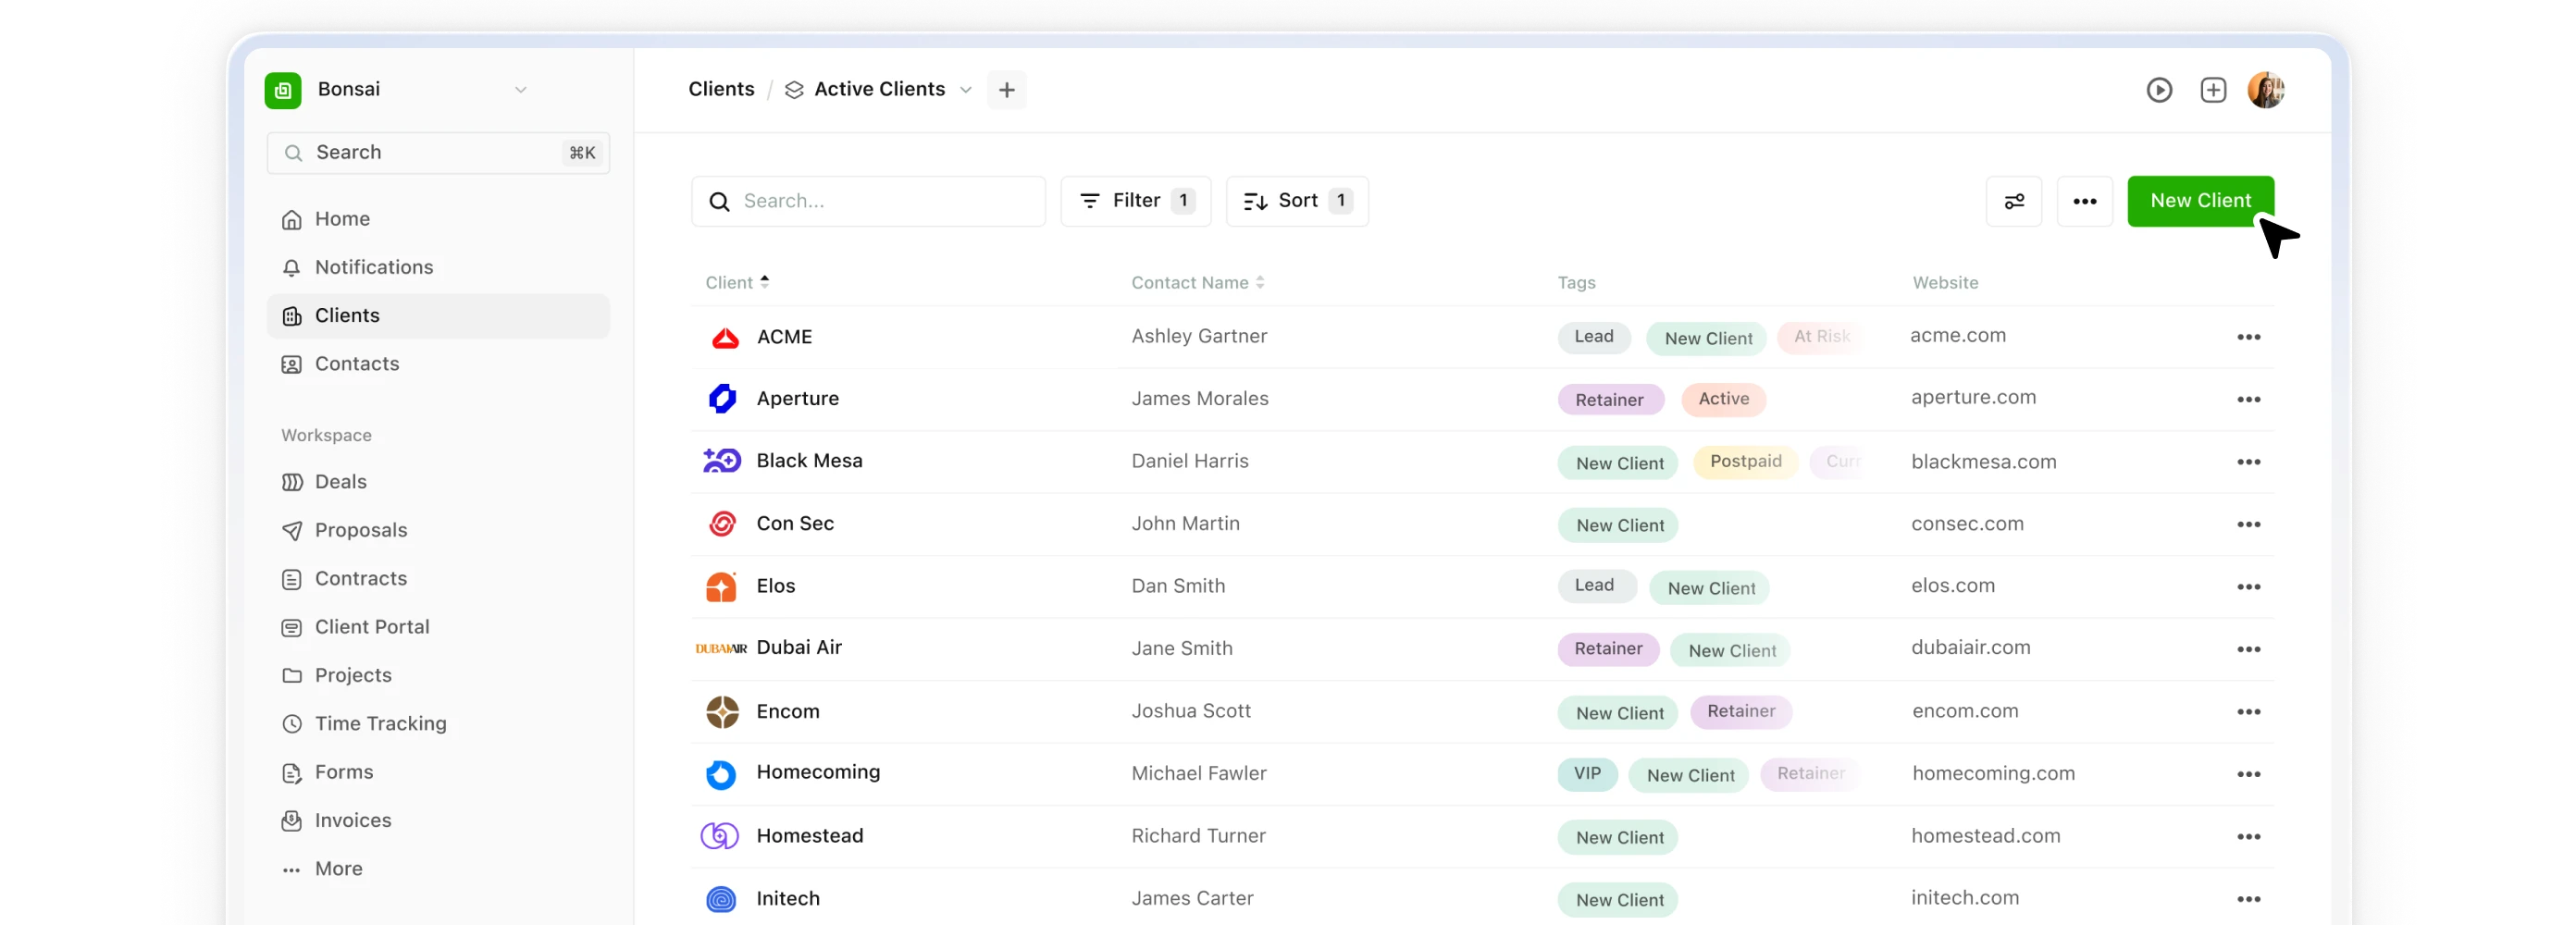Click the acme.com website link
This screenshot has height=925, width=2576.
(x=1958, y=336)
